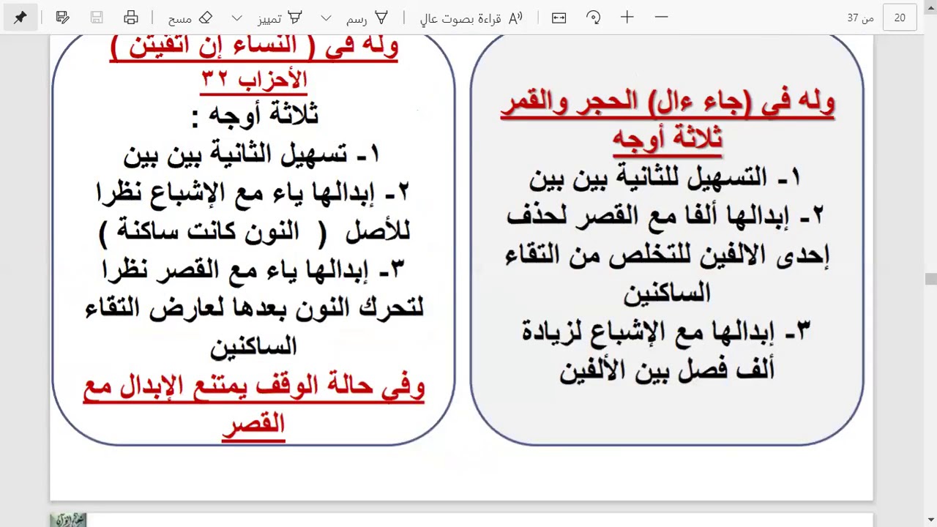This screenshot has width=937, height=527.
Task: Click the line '١- التسهيل للثانية بين بين'
Action: tap(665, 177)
